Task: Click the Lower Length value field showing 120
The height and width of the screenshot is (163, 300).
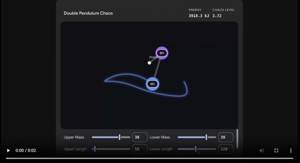Action: (x=225, y=149)
